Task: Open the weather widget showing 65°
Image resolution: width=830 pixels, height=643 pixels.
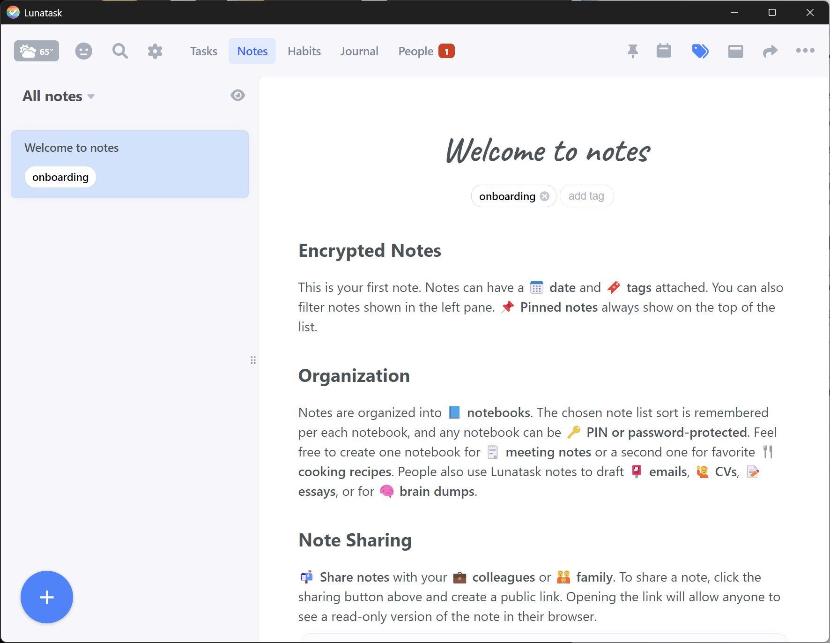Action: click(x=37, y=51)
